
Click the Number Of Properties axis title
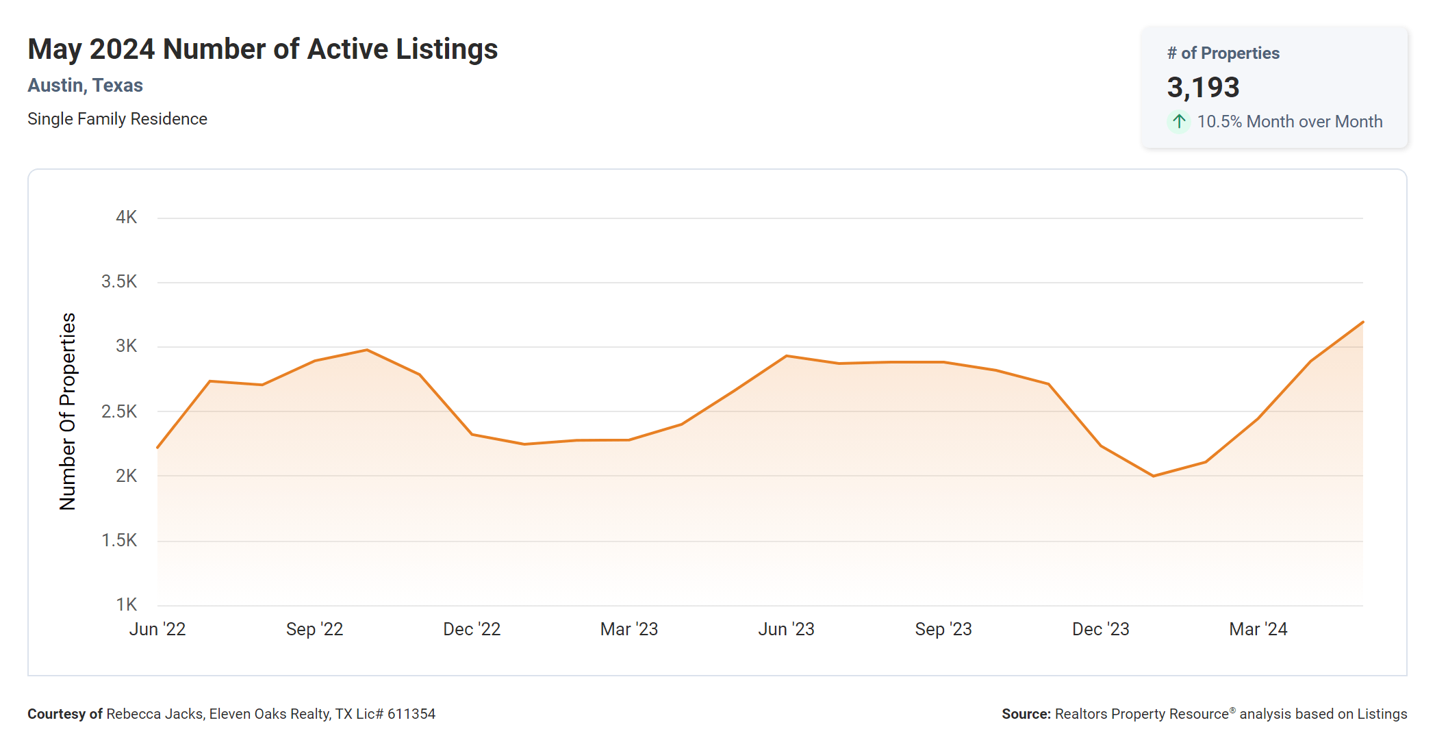[x=68, y=411]
